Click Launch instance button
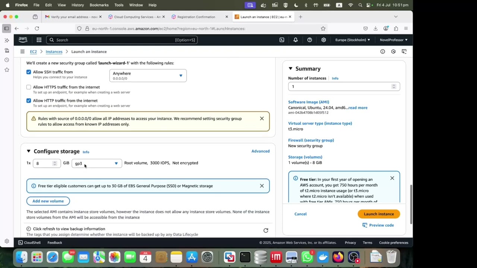Image resolution: width=477 pixels, height=268 pixels. (x=379, y=214)
